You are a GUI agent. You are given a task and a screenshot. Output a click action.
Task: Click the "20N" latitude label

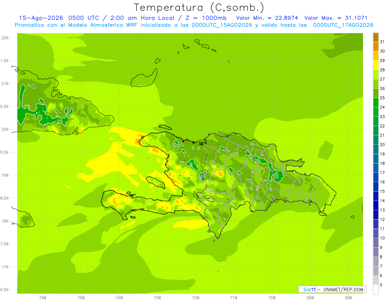point(5,129)
